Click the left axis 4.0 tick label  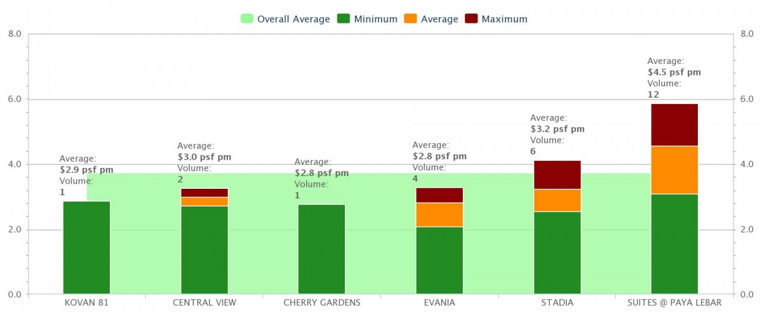pyautogui.click(x=15, y=164)
